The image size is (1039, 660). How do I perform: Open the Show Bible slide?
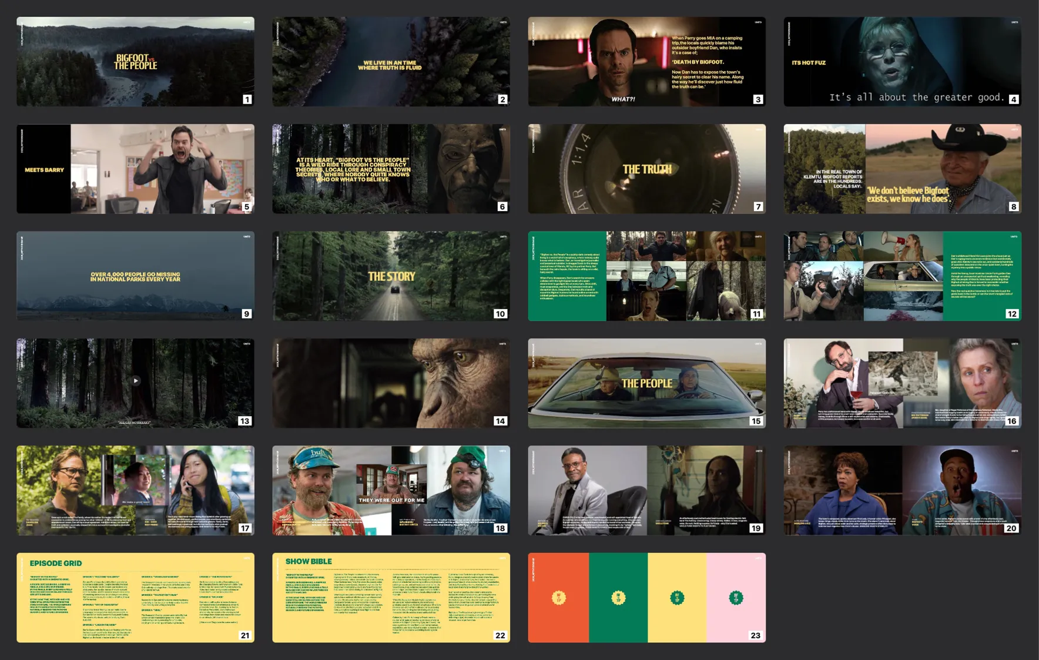tap(391, 597)
